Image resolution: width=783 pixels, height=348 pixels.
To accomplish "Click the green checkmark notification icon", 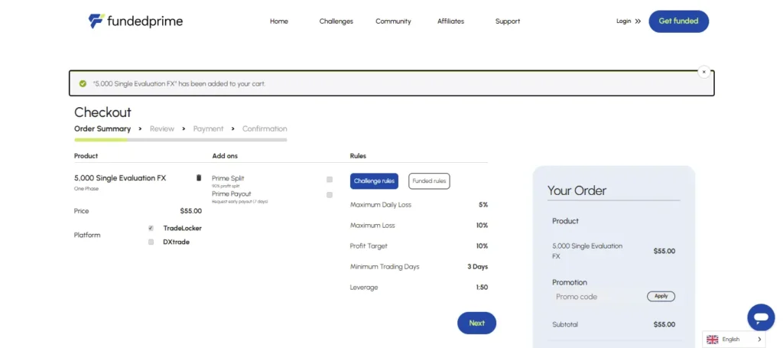I will tap(83, 84).
